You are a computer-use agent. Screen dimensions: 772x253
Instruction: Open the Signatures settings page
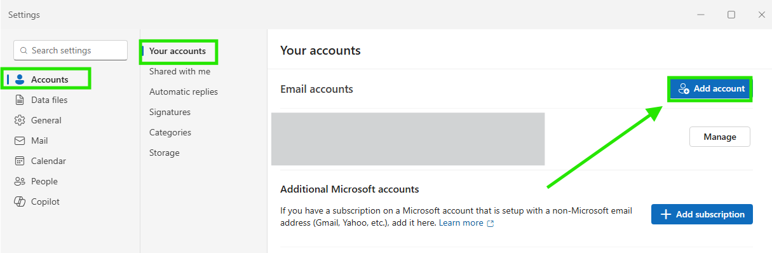tap(170, 112)
